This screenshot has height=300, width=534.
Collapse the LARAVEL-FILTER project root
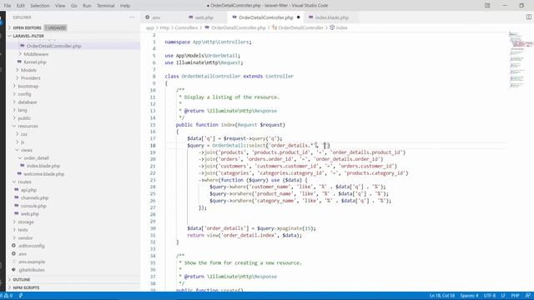tap(9, 36)
